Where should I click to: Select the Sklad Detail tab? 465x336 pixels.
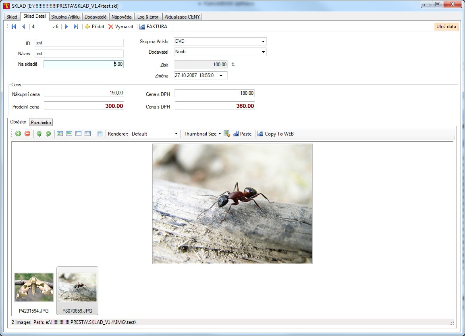click(35, 16)
